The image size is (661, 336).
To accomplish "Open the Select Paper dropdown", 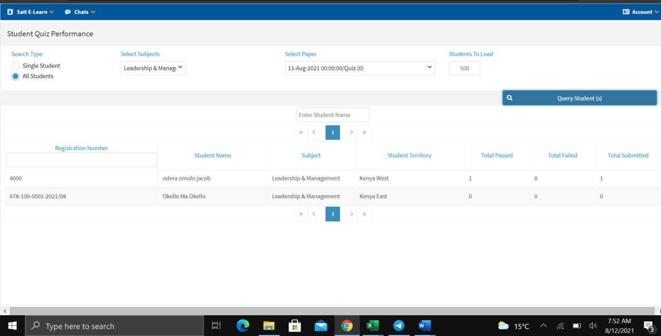I will [x=360, y=68].
